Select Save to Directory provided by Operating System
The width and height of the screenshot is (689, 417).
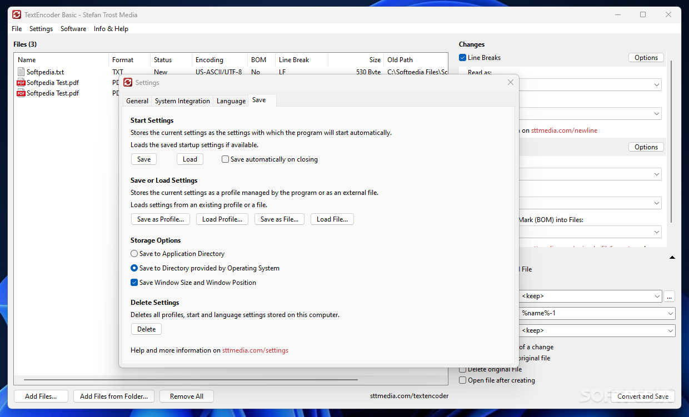(134, 268)
